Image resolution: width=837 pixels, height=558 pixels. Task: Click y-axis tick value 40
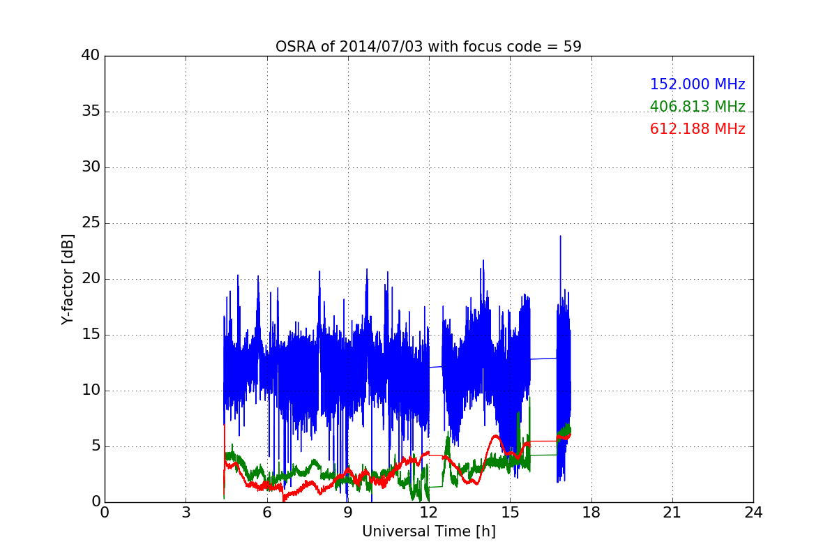tap(90, 56)
